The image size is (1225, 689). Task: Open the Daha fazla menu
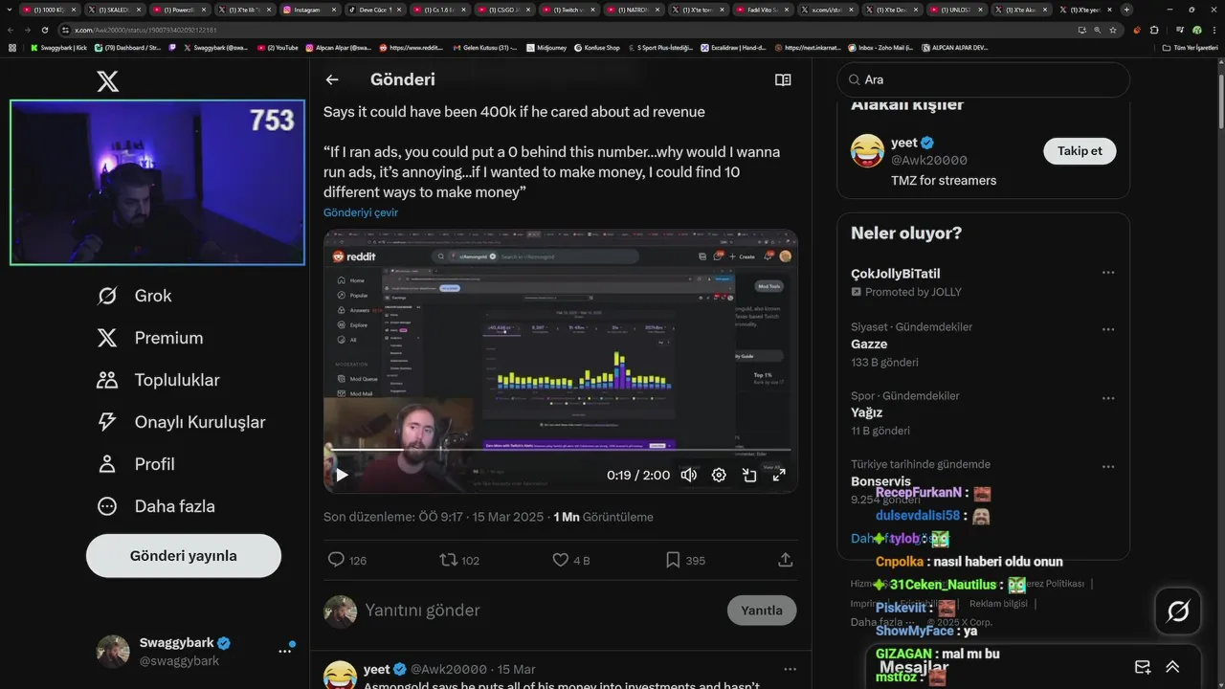tap(156, 506)
